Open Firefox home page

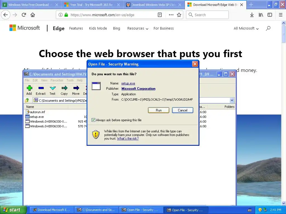(x=33, y=15)
